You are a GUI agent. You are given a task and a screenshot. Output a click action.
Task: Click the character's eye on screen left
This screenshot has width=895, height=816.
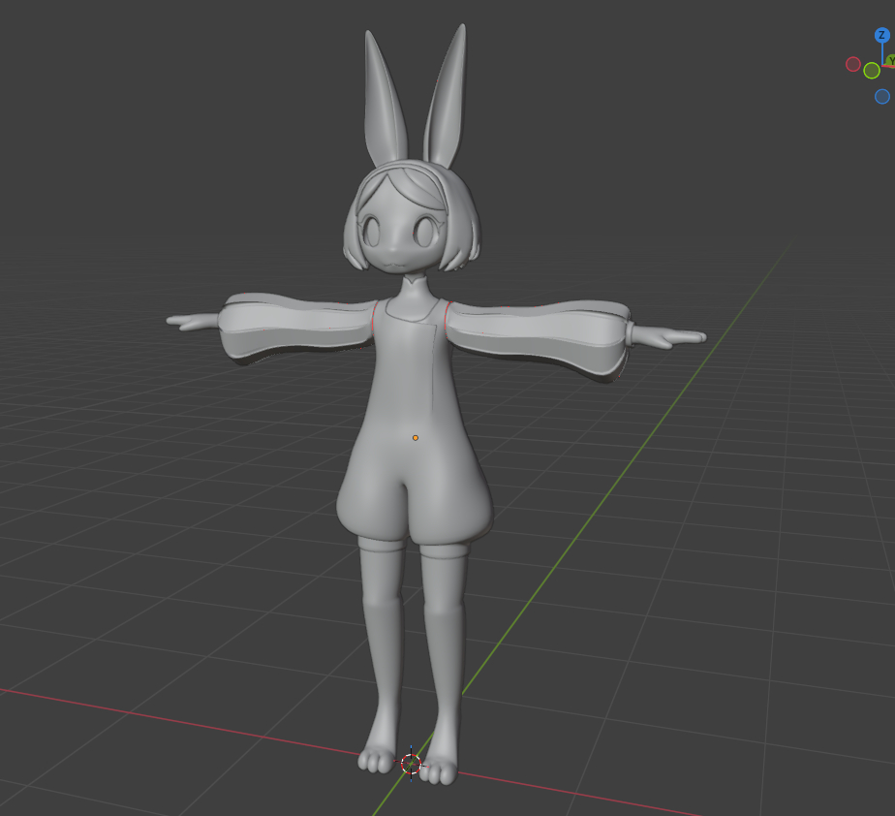pos(375,231)
